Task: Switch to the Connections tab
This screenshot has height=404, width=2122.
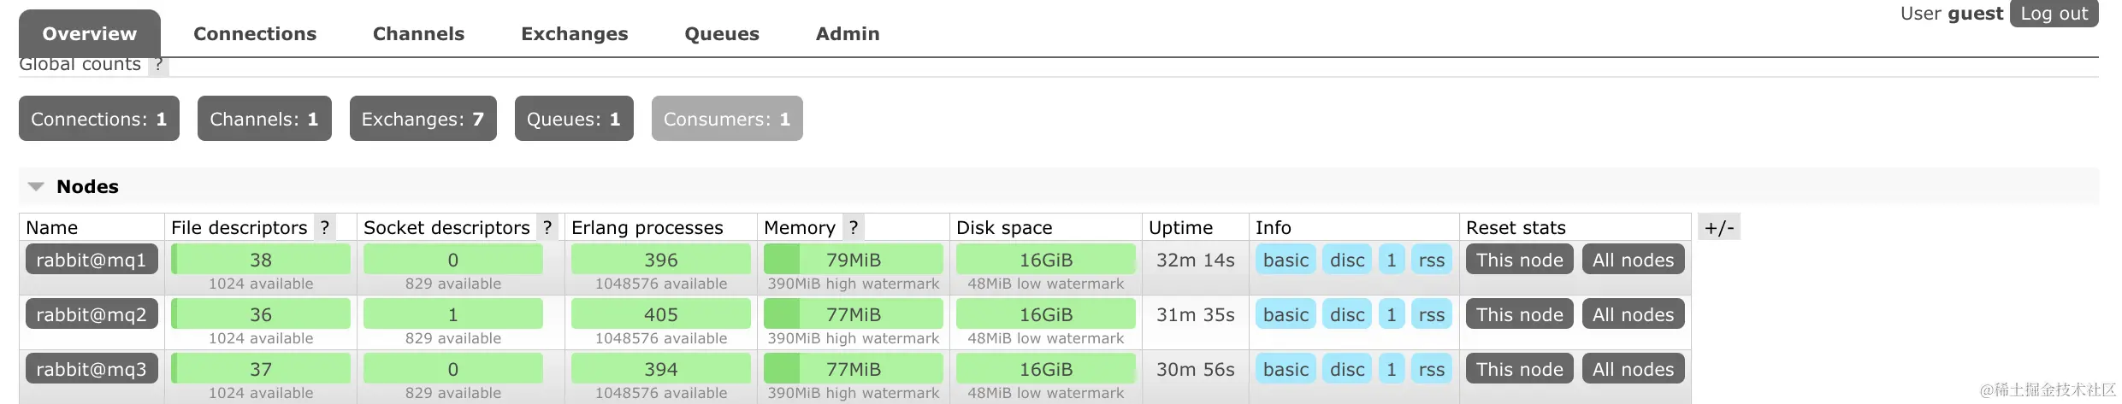Action: 255,33
